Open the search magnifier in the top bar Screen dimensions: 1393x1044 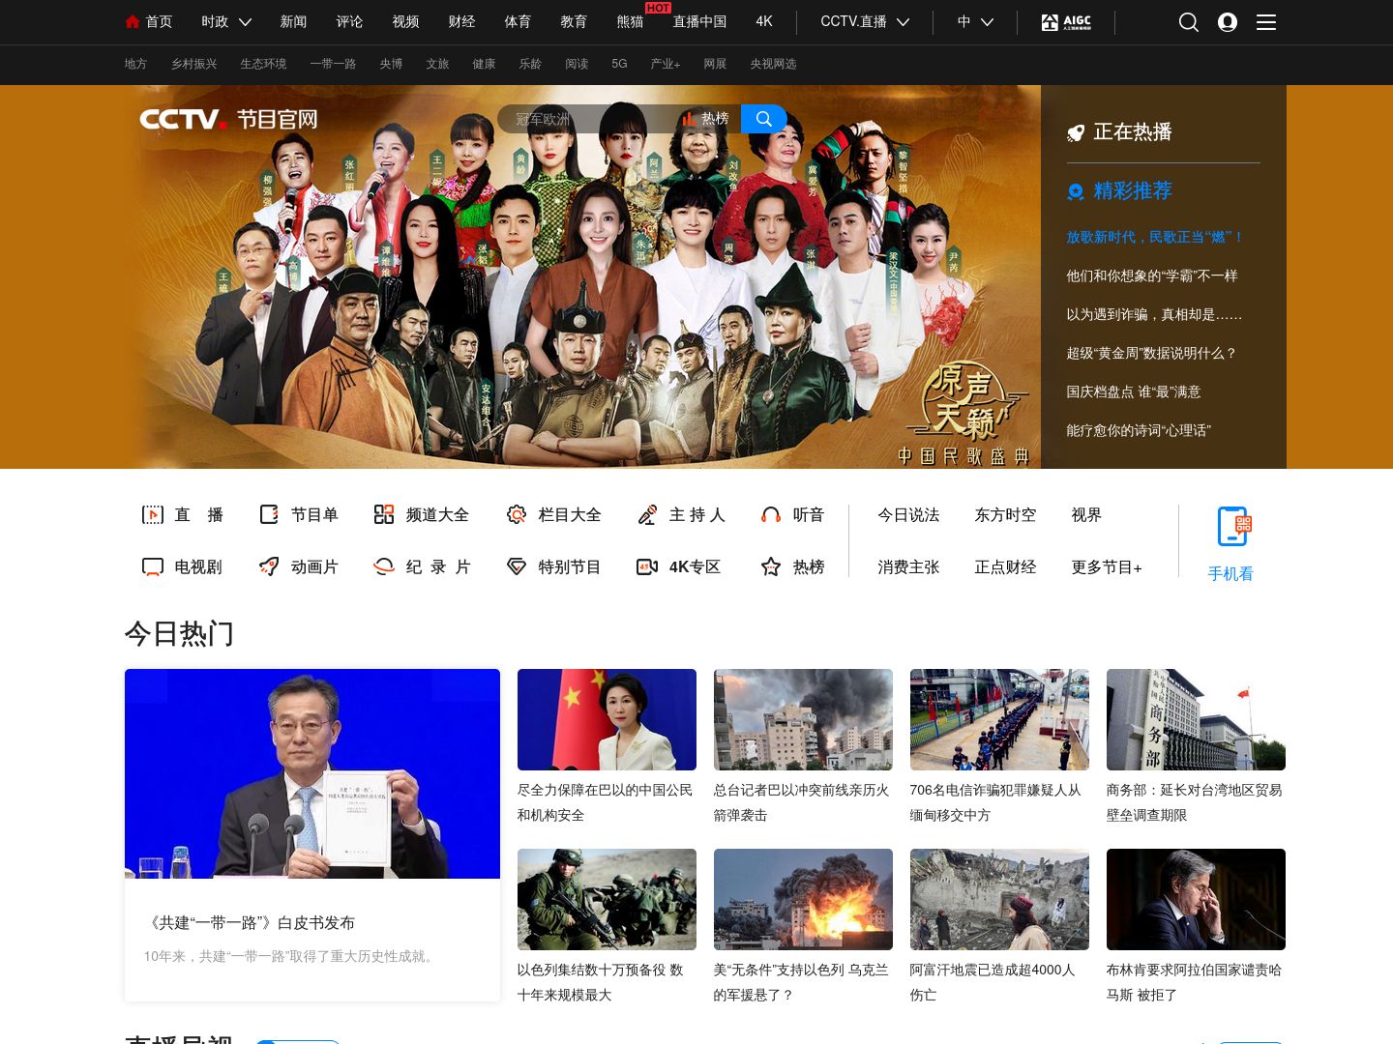(x=1189, y=22)
